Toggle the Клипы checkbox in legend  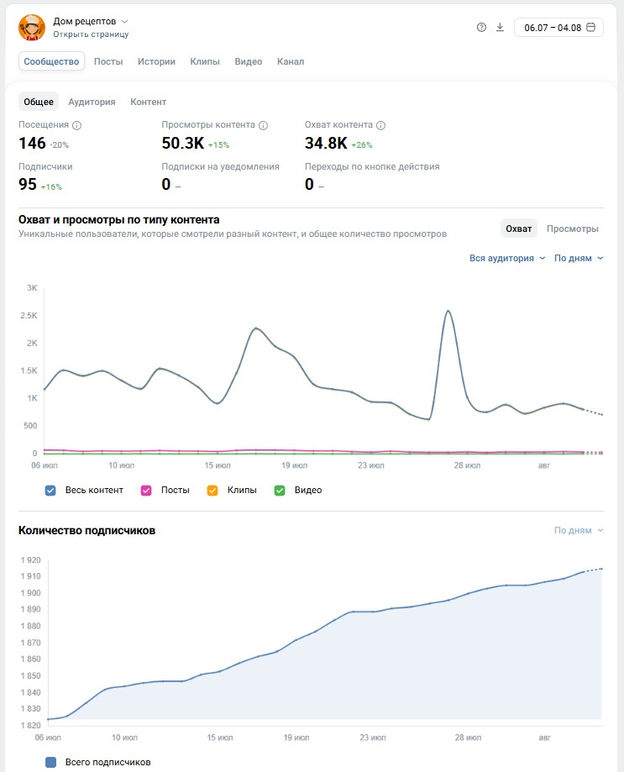tap(212, 491)
